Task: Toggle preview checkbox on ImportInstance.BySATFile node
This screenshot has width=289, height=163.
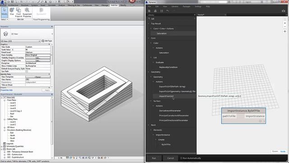Action: (260, 121)
